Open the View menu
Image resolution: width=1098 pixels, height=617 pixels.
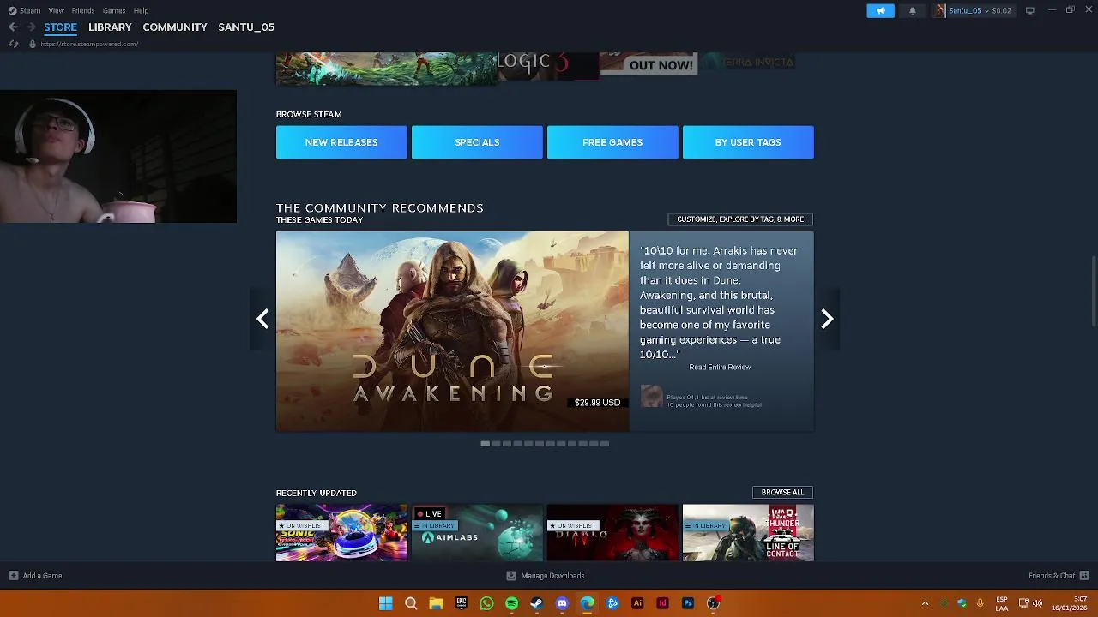56,10
